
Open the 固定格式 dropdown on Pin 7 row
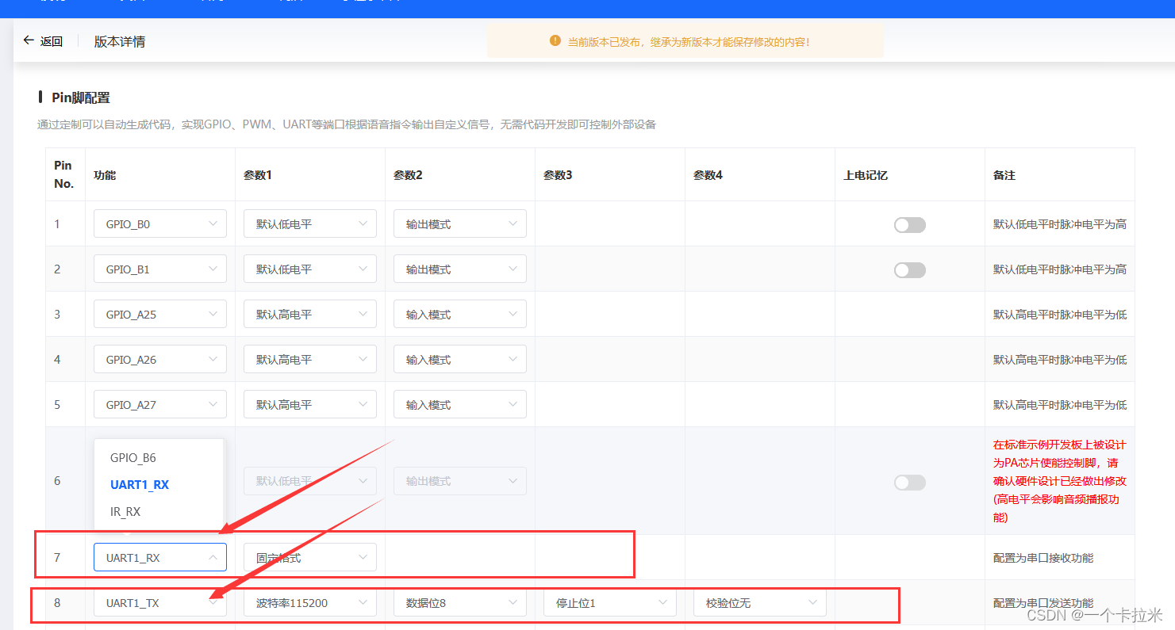coord(309,557)
